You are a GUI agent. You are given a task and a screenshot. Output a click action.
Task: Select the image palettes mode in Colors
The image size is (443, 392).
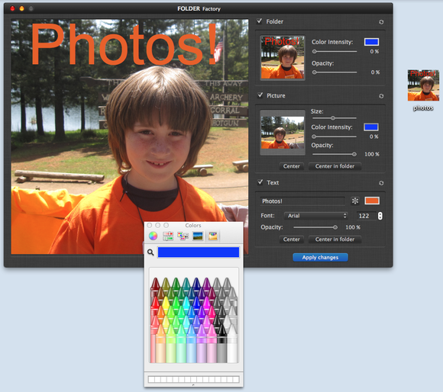coord(198,236)
